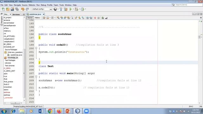Click the New Project toolbar icon

click(8, 9)
